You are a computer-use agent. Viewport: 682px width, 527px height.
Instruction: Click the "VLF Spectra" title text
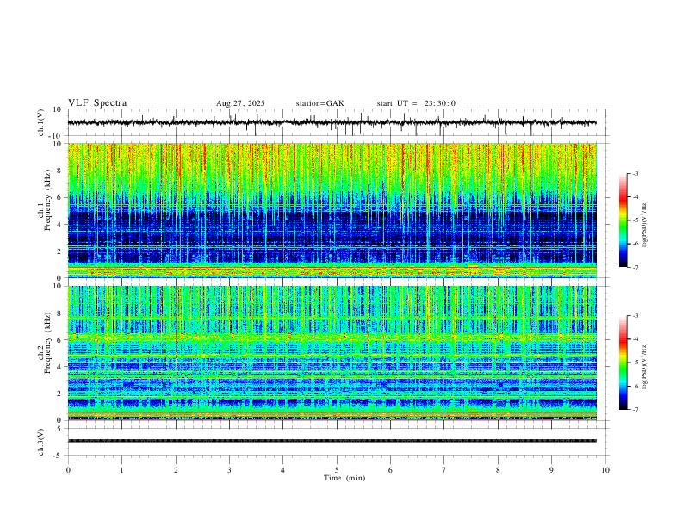[97, 103]
